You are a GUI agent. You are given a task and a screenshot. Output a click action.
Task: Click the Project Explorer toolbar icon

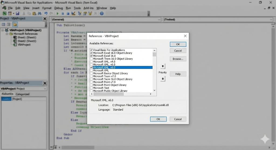click(80, 13)
